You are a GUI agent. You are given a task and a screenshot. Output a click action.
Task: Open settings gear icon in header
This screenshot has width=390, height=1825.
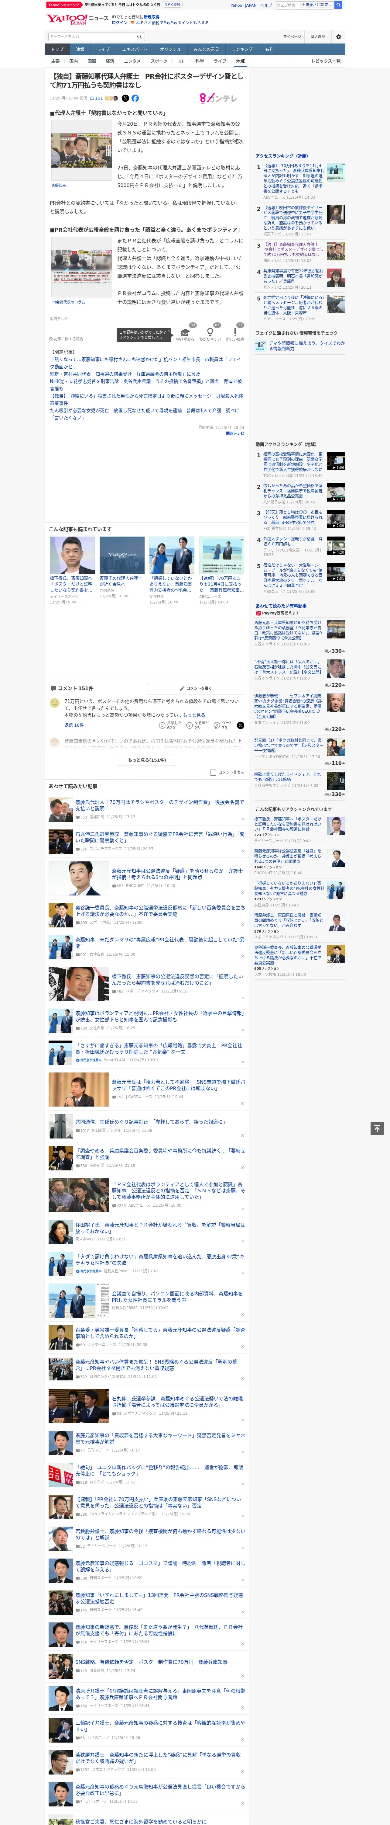(338, 36)
